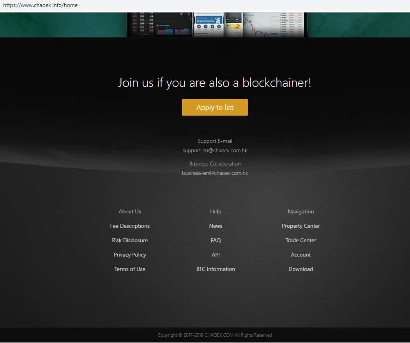View the Privacy Policy link
410x343 pixels.
(130, 255)
